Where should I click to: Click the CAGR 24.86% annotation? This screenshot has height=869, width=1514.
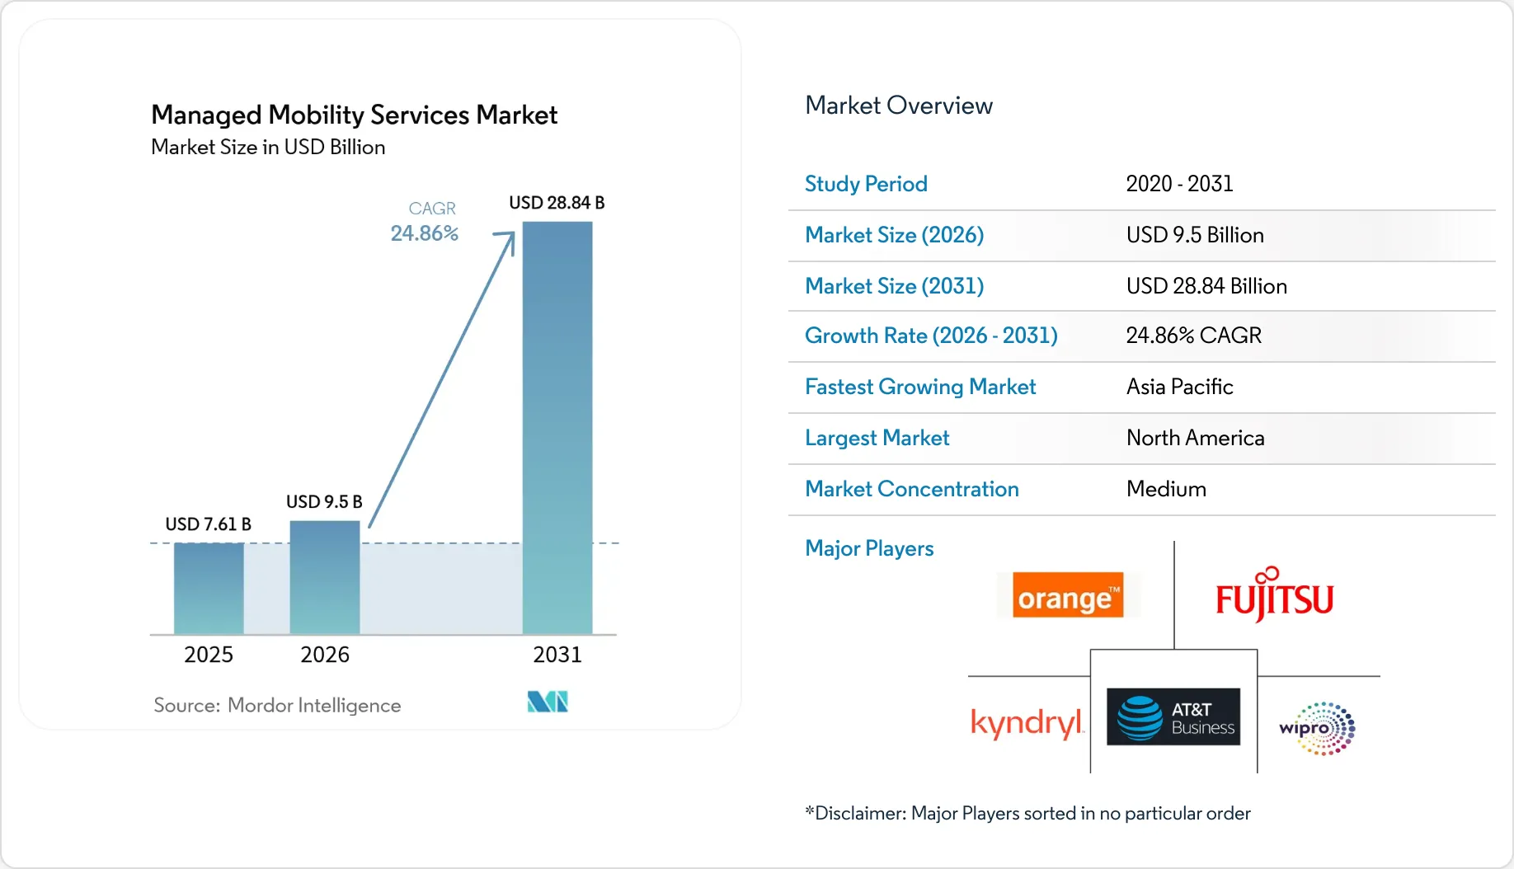[425, 222]
